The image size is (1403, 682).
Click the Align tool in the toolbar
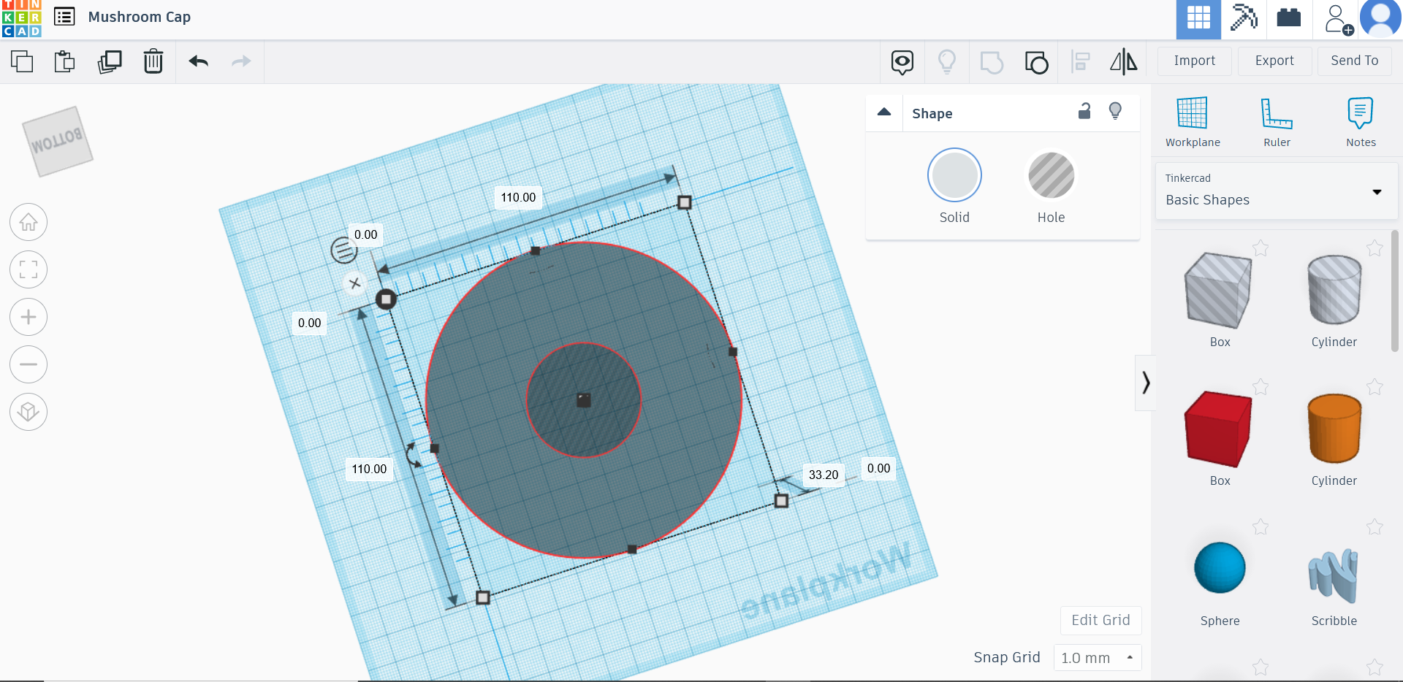[x=1080, y=62]
